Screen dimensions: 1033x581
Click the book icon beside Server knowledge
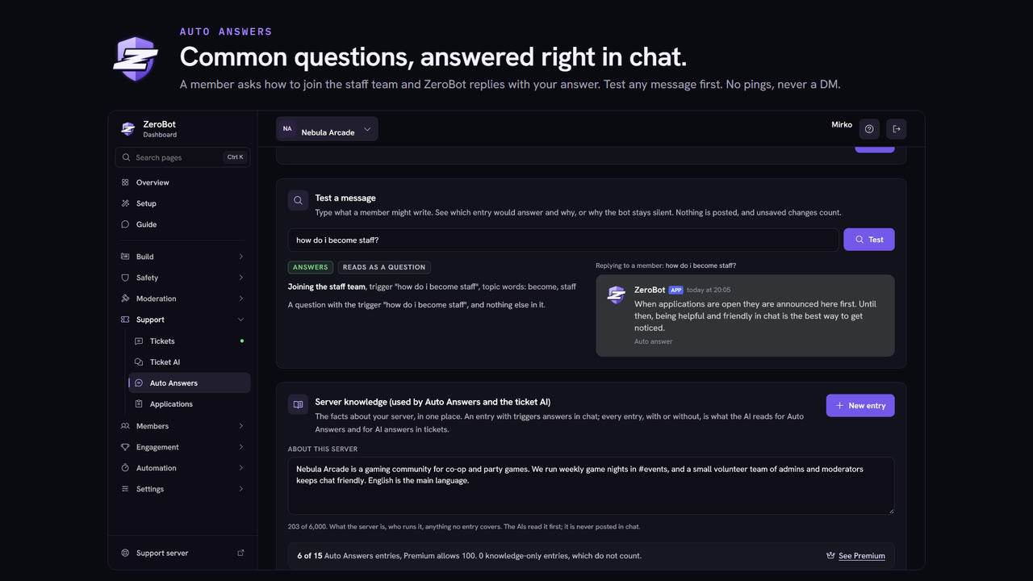coord(299,404)
